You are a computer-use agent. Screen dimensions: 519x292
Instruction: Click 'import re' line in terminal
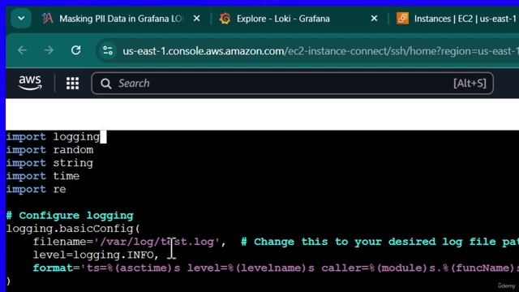click(36, 189)
